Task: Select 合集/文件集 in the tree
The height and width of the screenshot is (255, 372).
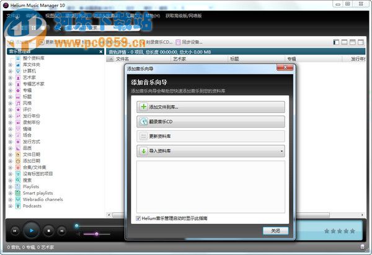Action: click(x=34, y=168)
